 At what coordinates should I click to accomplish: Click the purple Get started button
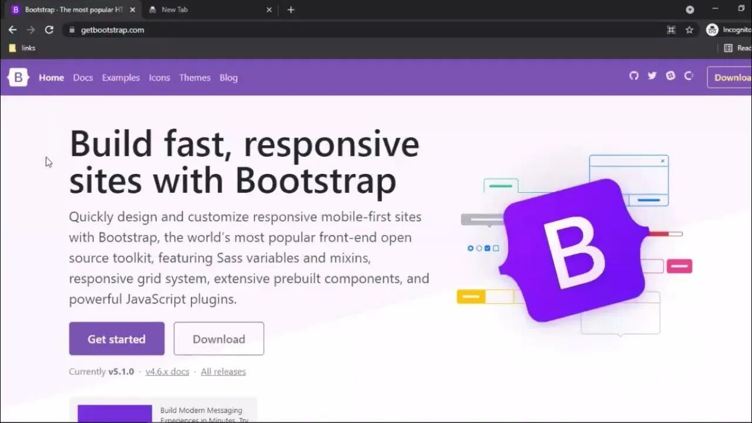(116, 338)
